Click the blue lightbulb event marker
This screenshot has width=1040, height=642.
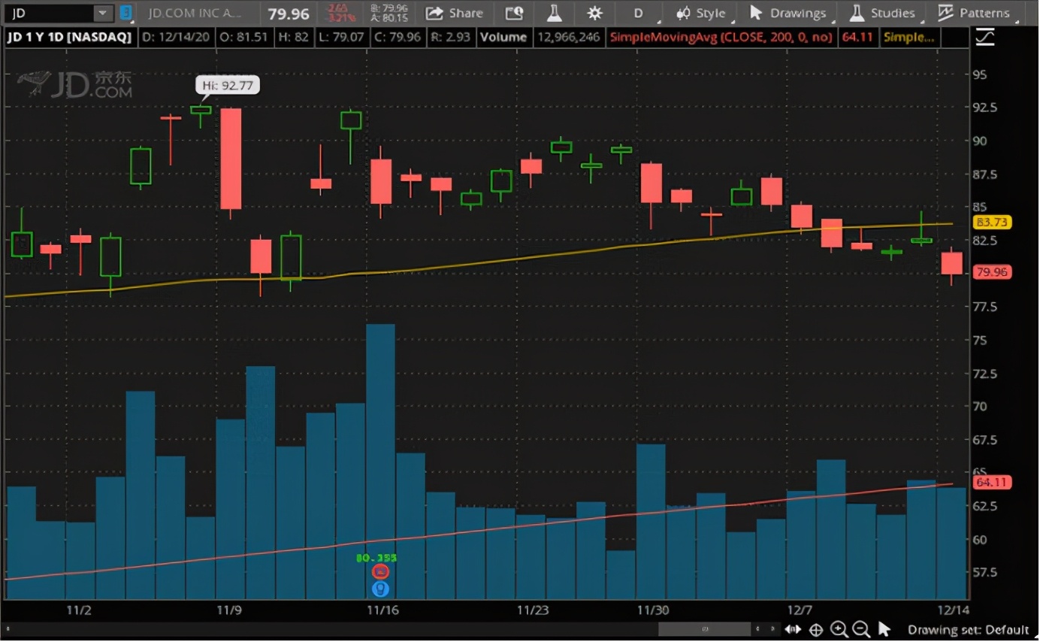click(x=381, y=589)
